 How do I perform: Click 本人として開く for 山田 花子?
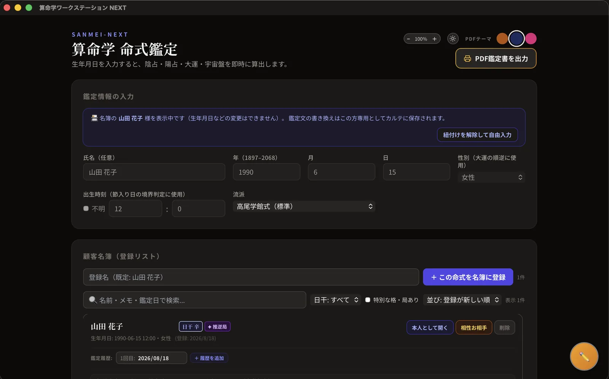(430, 328)
